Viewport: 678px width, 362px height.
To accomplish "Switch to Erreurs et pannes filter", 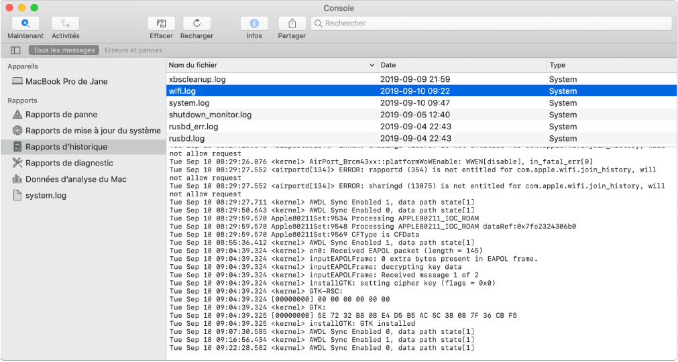I will click(133, 50).
